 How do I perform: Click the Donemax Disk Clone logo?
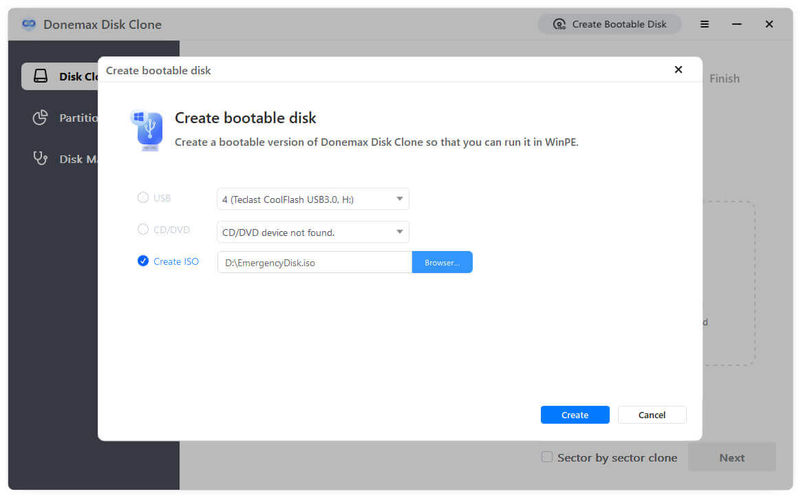[29, 24]
